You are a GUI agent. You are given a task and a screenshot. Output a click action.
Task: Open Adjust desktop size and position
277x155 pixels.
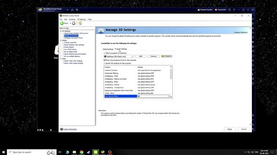(x=75, y=54)
